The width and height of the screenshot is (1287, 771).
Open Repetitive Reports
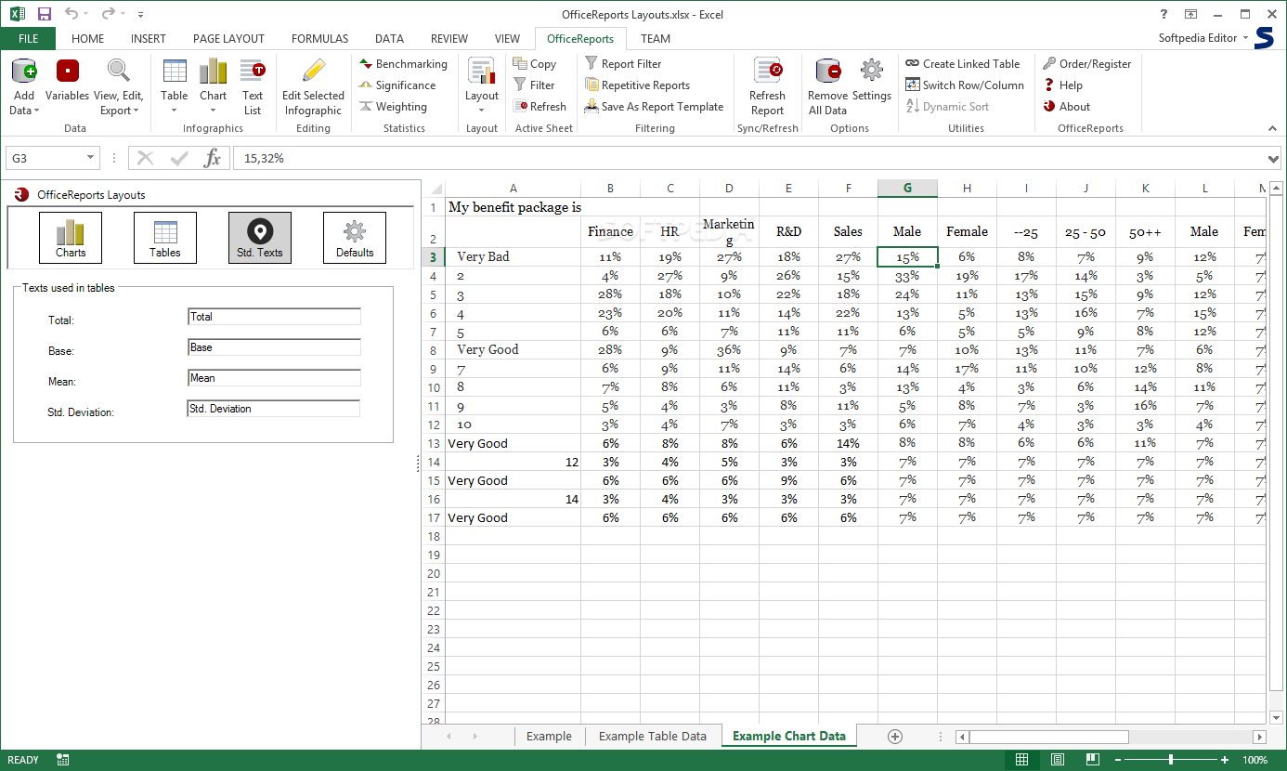[x=637, y=85]
